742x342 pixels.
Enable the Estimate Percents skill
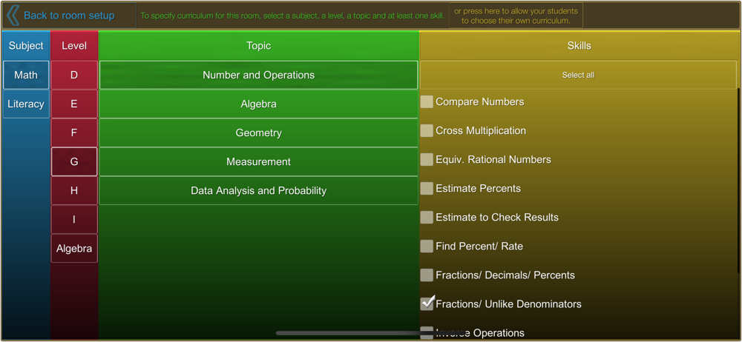tap(427, 189)
